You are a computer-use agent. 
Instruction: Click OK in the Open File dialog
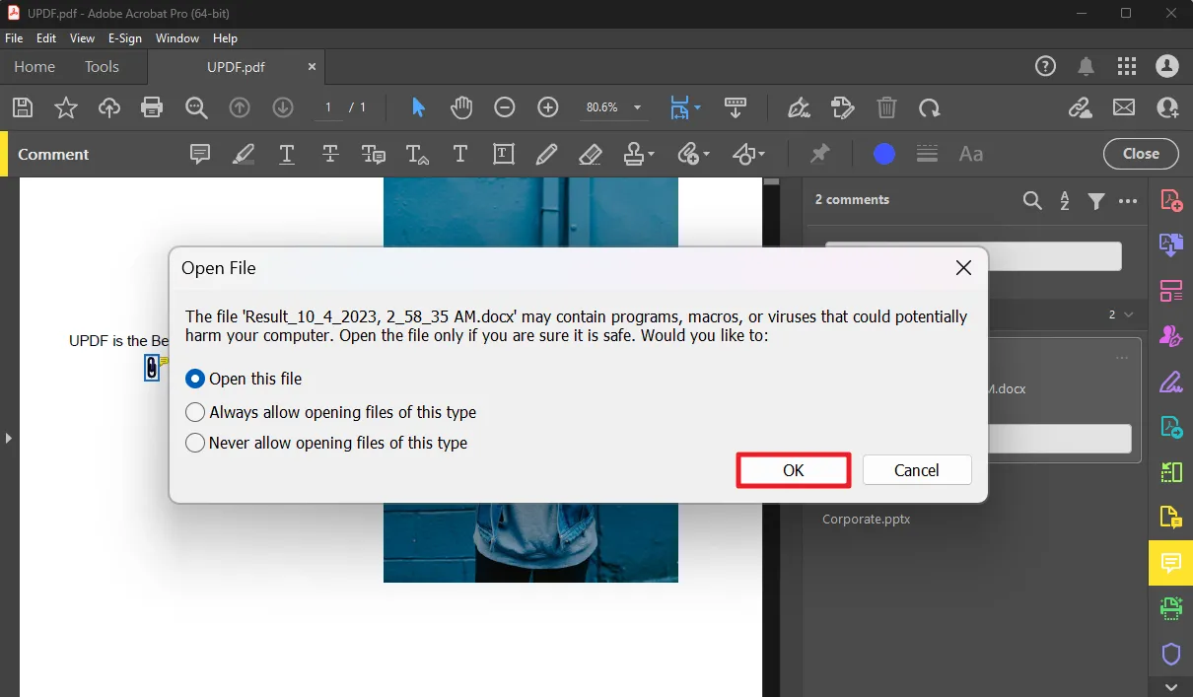pyautogui.click(x=793, y=470)
